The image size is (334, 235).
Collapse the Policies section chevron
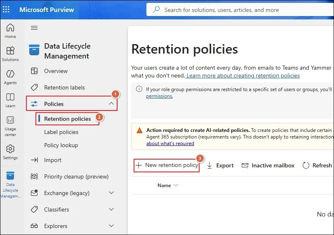(111, 103)
